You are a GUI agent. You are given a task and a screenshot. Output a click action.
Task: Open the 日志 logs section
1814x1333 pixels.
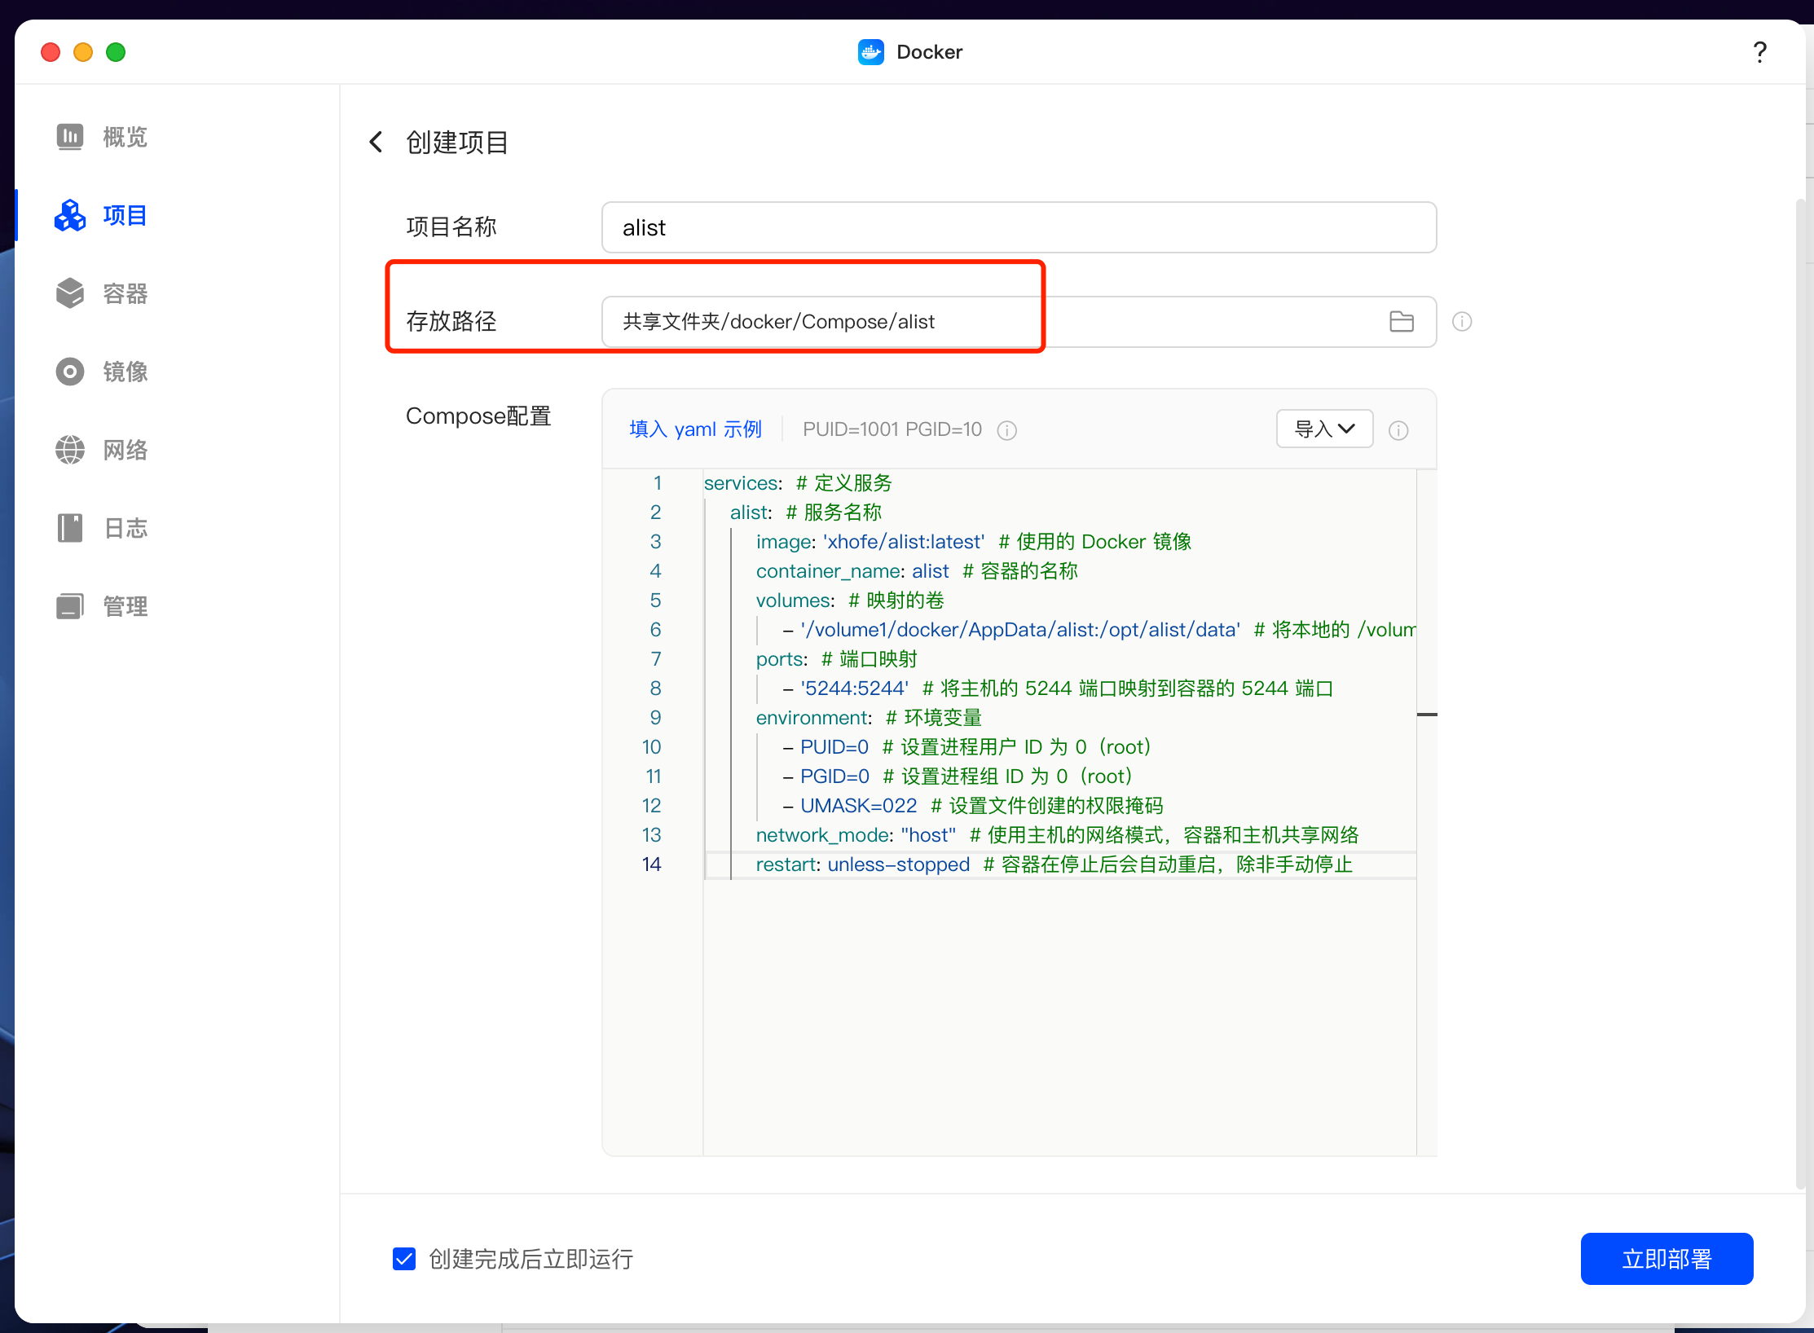pos(101,528)
